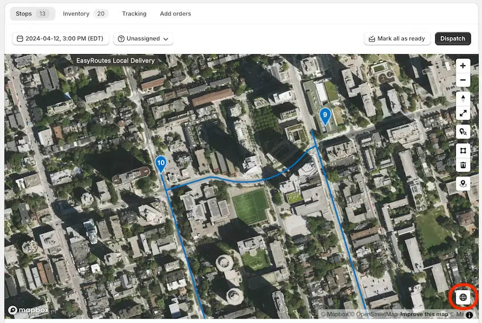Open the OpenStreetMap attribution link
The width and height of the screenshot is (482, 323).
coord(374,314)
